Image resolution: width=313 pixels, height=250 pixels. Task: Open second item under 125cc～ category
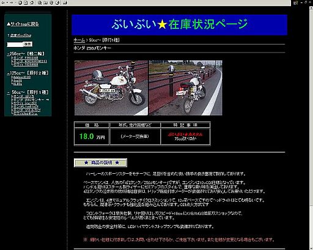(18, 80)
